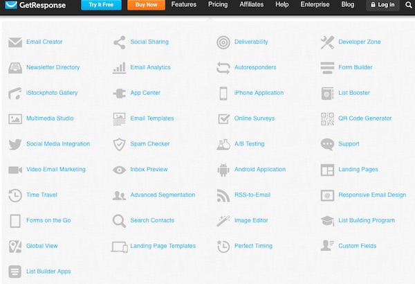Click the GetResponse logo
This screenshot has height=284, width=415.
[x=35, y=5]
